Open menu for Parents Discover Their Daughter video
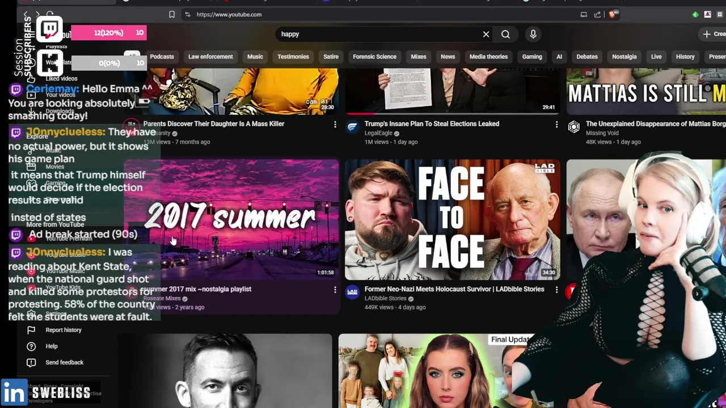726x408 pixels. (x=335, y=124)
